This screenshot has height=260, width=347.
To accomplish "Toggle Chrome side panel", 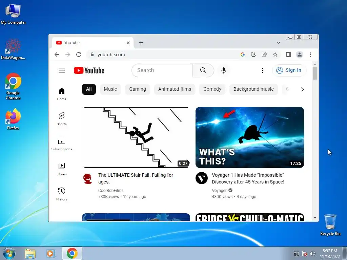I will [289, 55].
